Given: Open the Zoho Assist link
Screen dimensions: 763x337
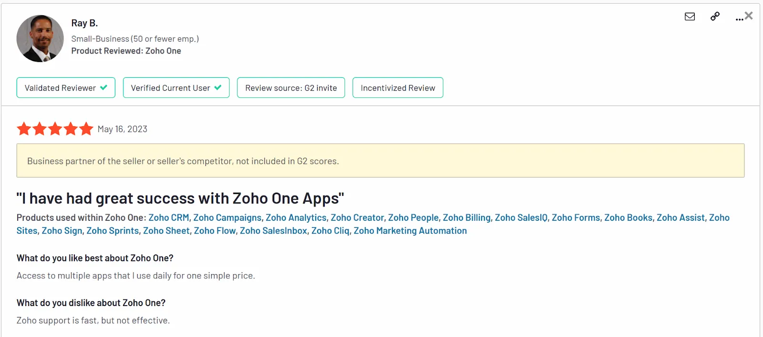Looking at the screenshot, I should click(681, 217).
